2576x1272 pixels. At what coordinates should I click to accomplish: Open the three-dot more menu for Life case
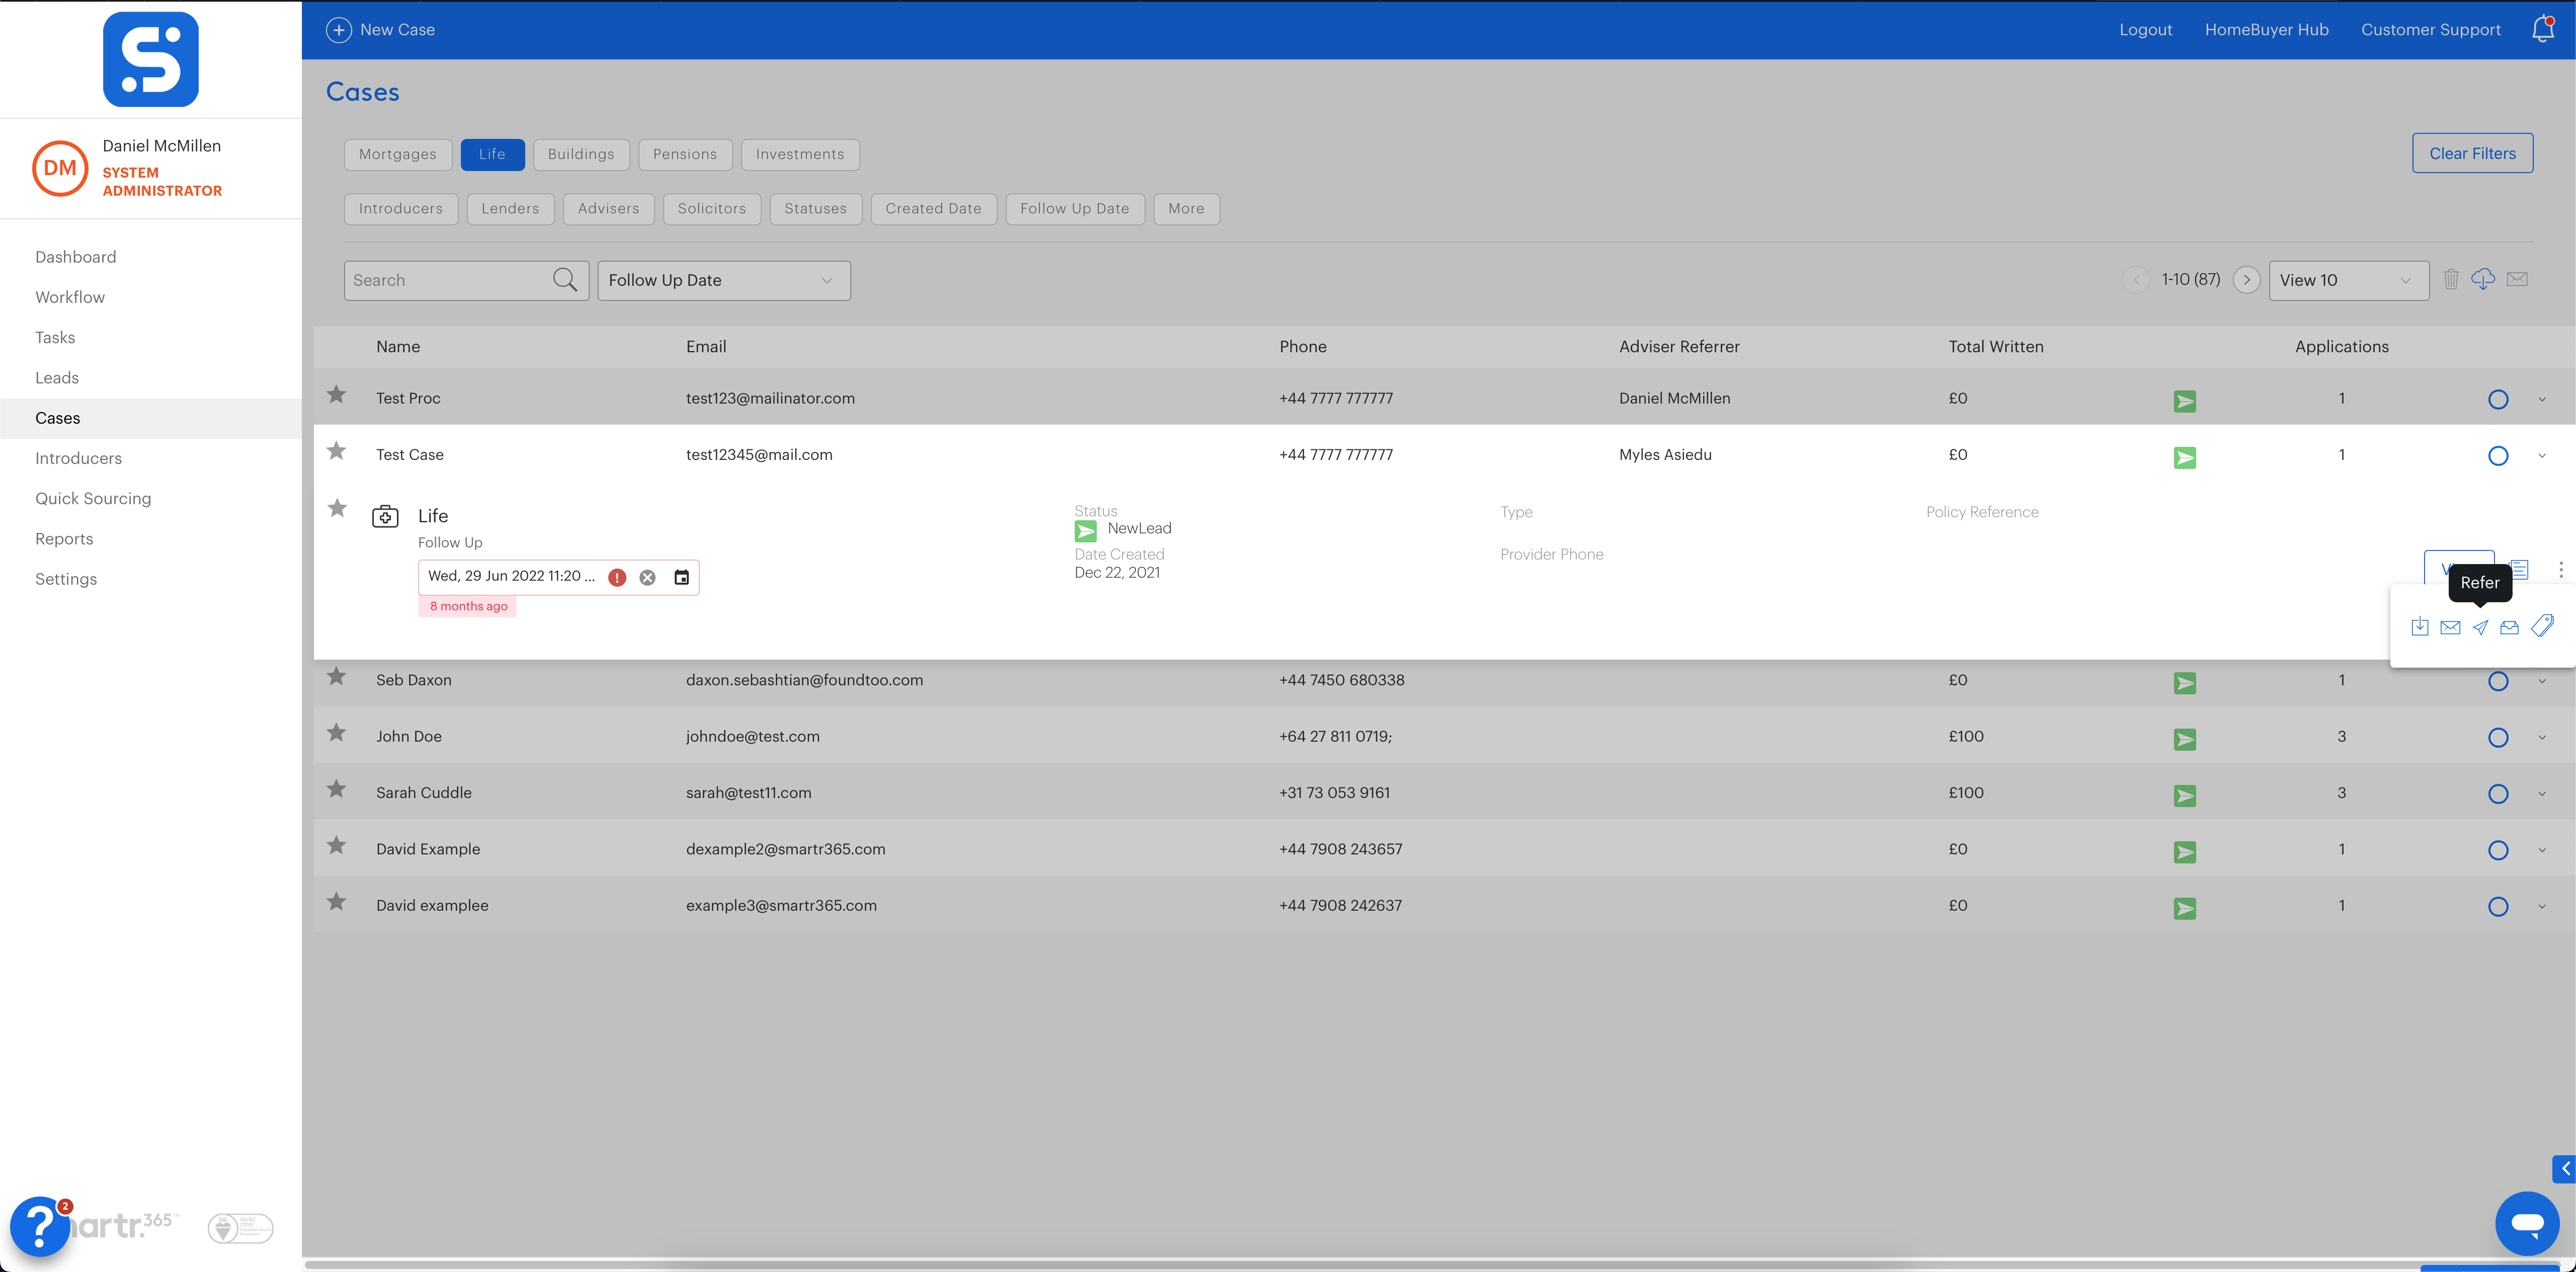pyautogui.click(x=2561, y=569)
